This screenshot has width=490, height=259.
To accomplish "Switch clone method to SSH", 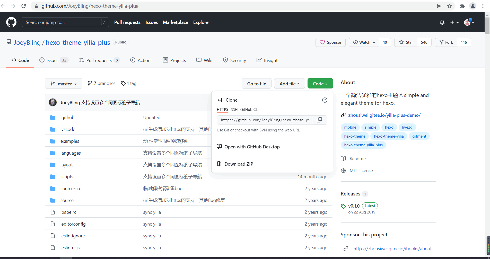I will coord(234,110).
